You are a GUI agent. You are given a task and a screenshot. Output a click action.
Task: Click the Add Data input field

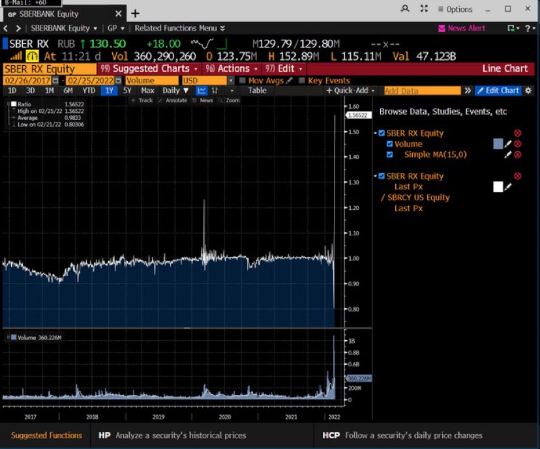click(422, 91)
